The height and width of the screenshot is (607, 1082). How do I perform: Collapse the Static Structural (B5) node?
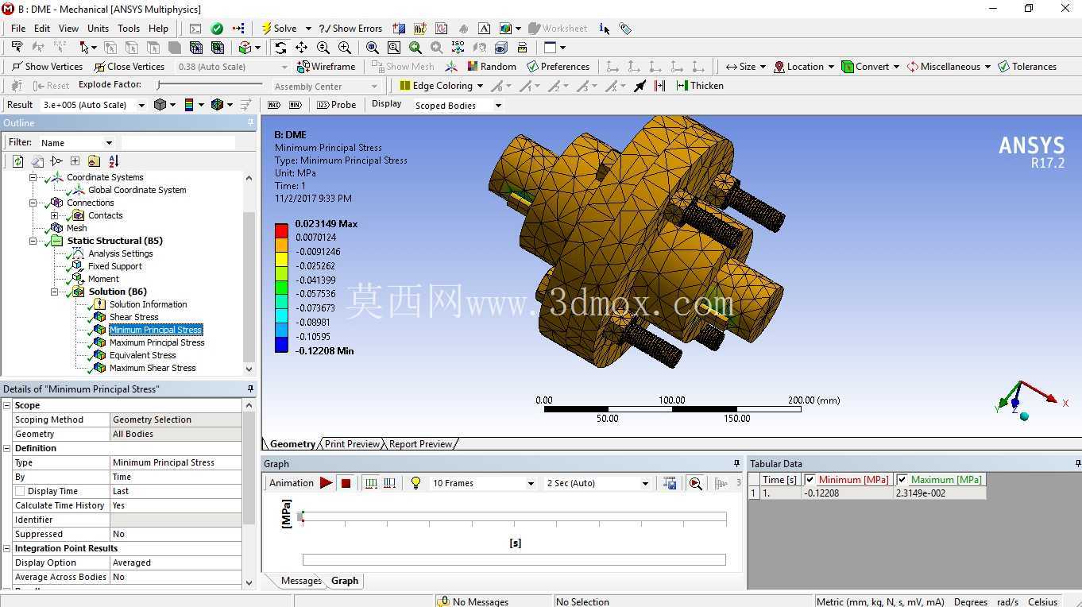pos(33,241)
